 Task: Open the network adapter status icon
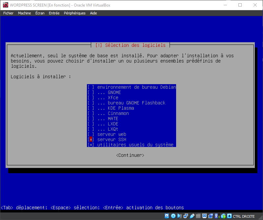[186, 216]
